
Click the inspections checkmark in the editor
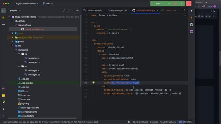tap(185, 15)
